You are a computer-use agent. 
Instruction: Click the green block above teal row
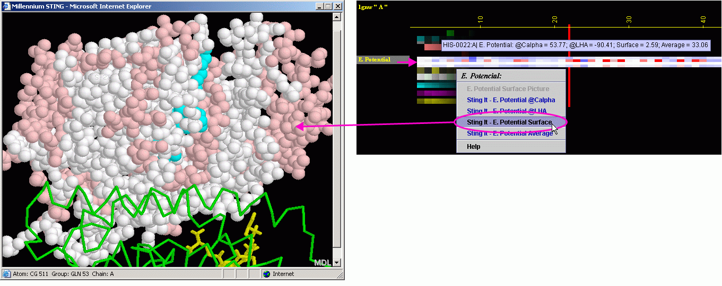coord(450,33)
